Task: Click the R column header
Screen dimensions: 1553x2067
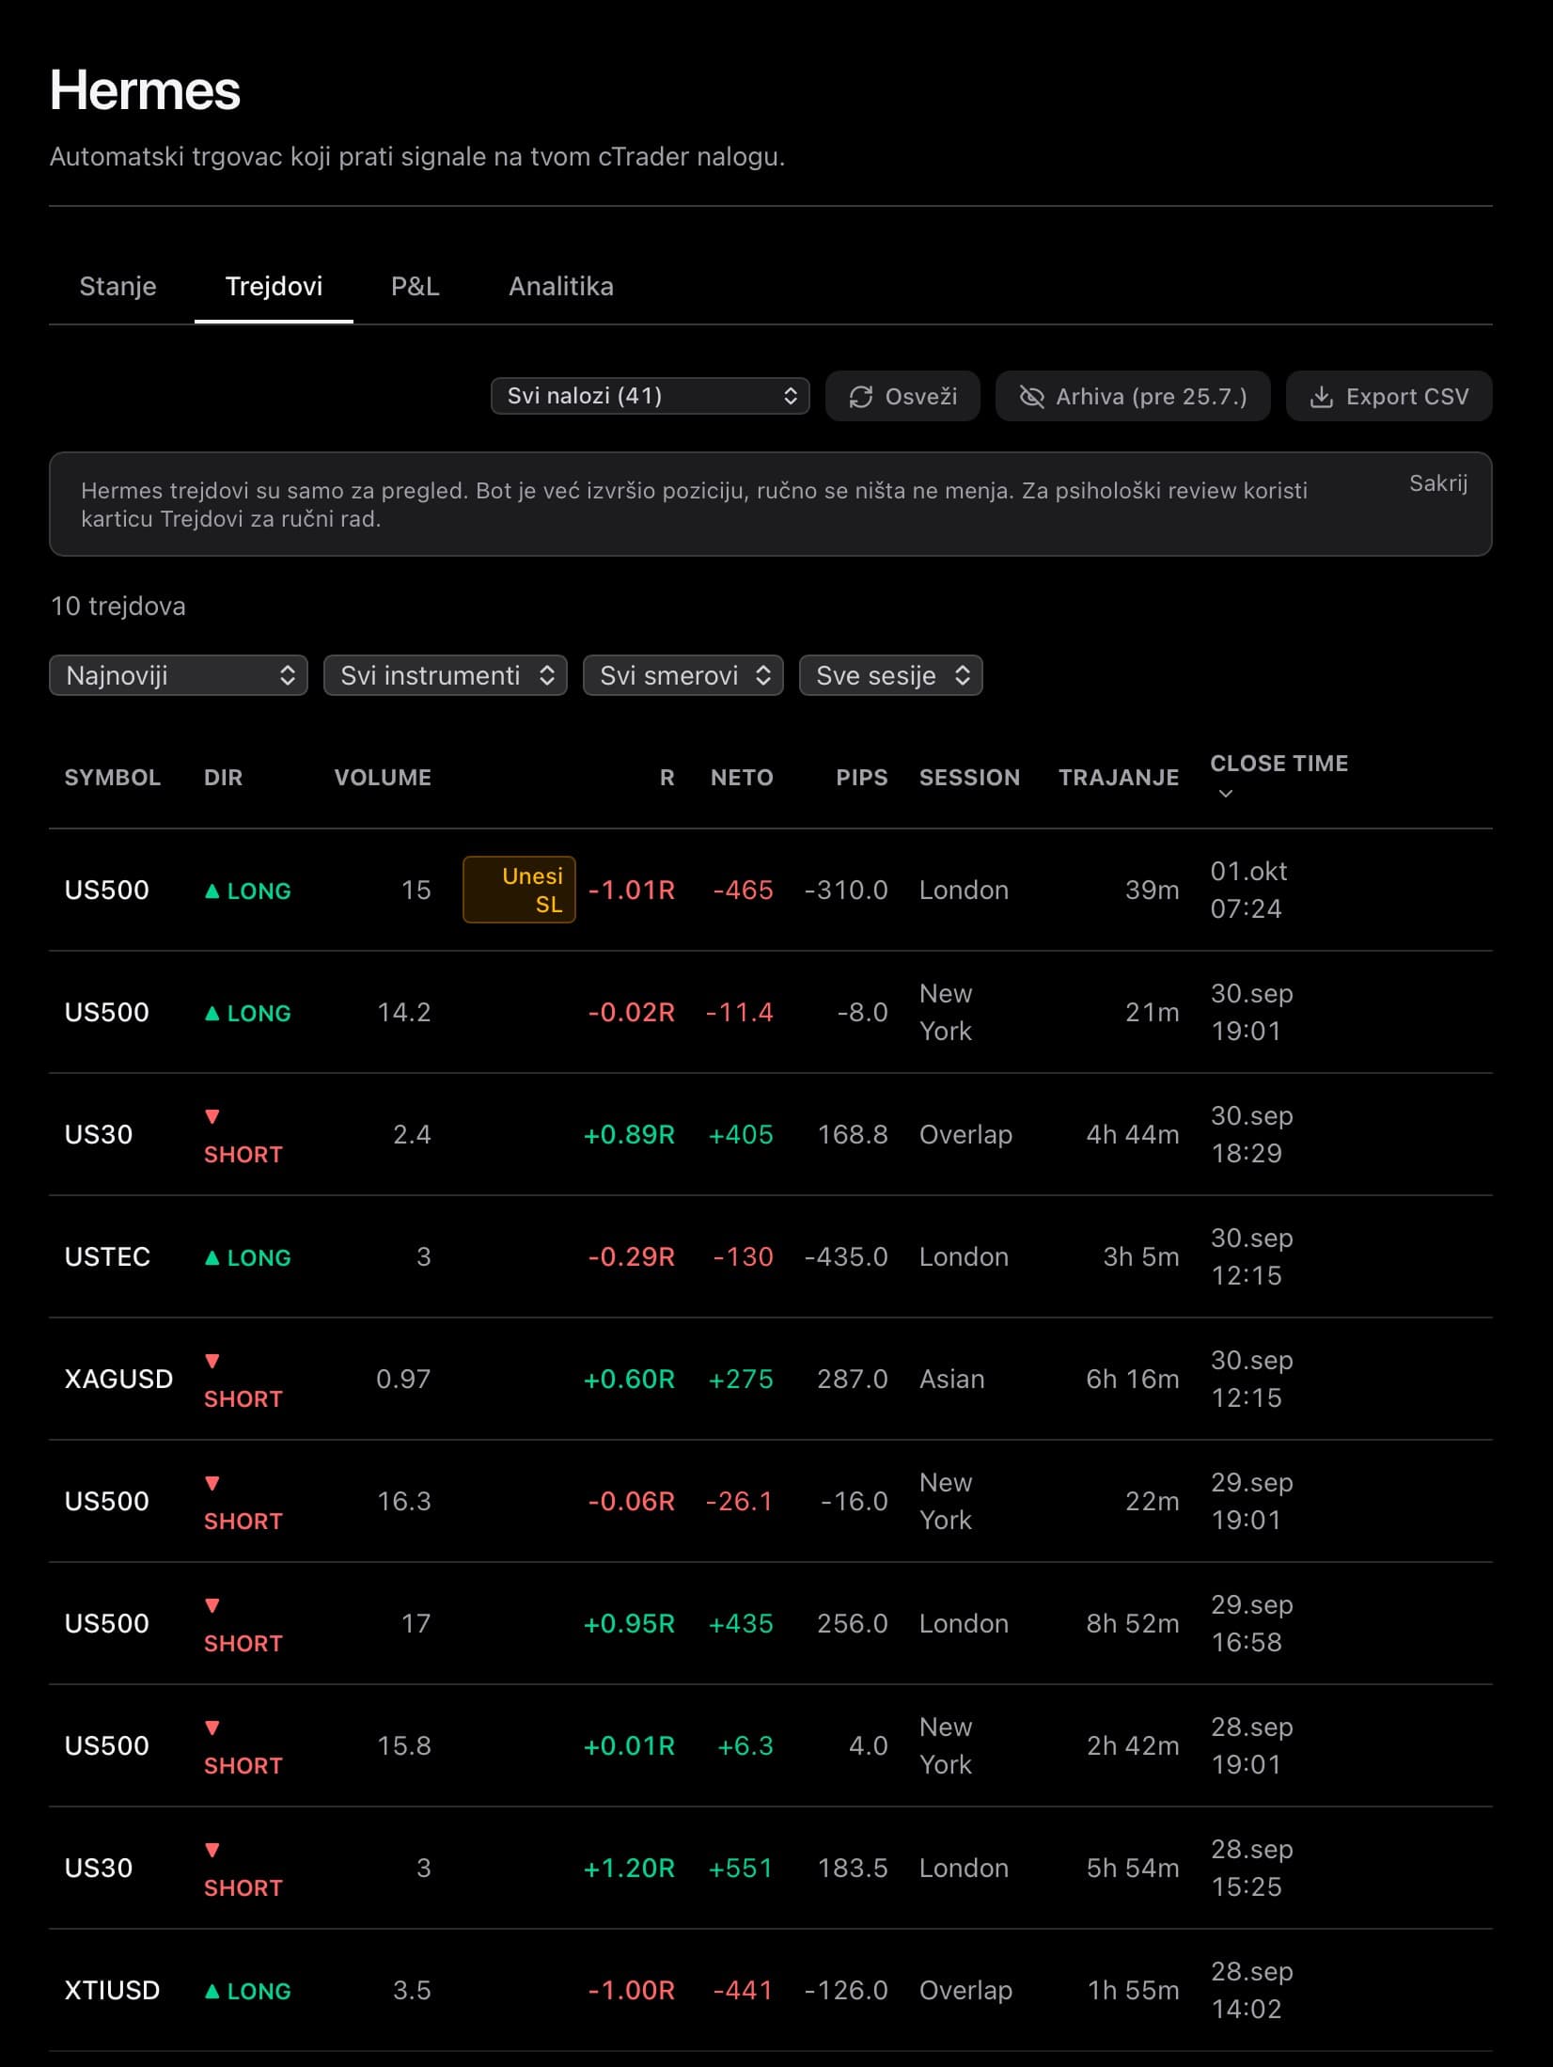Action: (667, 778)
